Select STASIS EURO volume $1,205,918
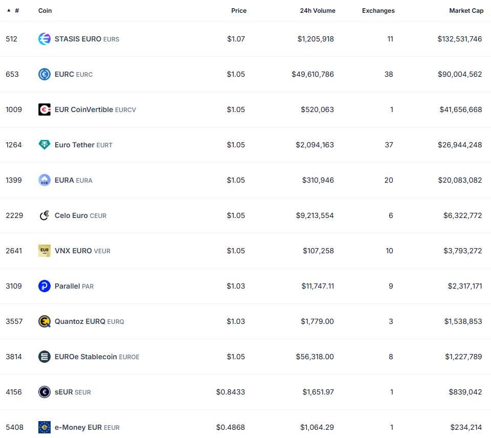This screenshot has width=491, height=438. pos(316,39)
